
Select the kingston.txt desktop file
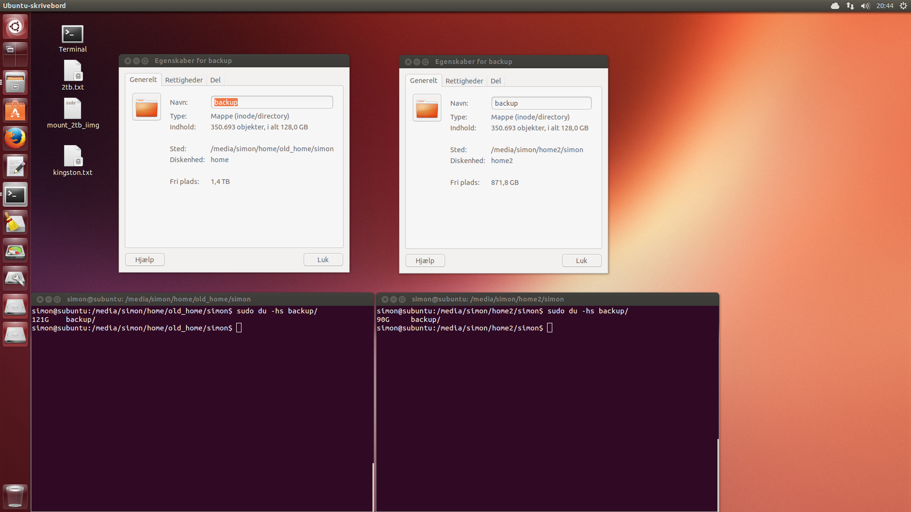pos(73,160)
